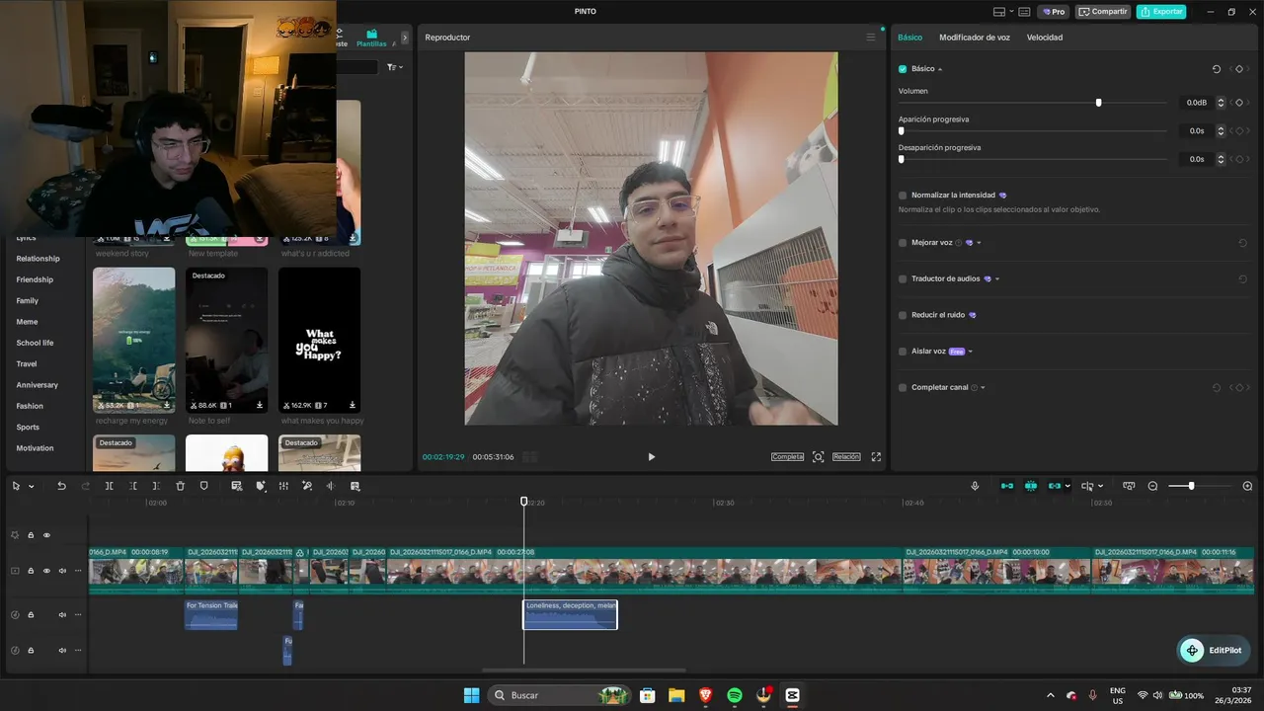Switch to the Velocidad tab
The image size is (1264, 711).
coord(1045,38)
